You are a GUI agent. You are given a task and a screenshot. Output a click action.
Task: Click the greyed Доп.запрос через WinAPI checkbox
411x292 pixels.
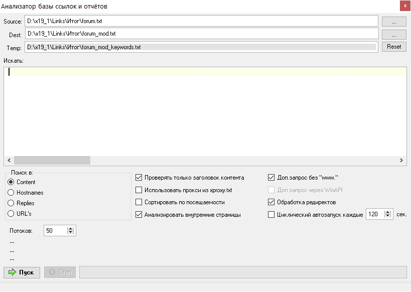306,190
